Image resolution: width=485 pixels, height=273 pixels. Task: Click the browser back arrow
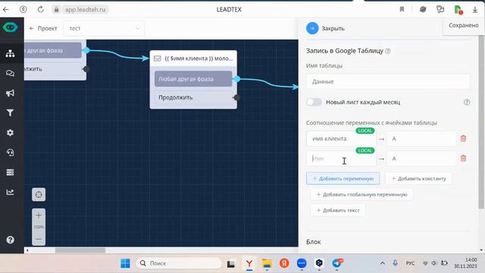click(6, 10)
